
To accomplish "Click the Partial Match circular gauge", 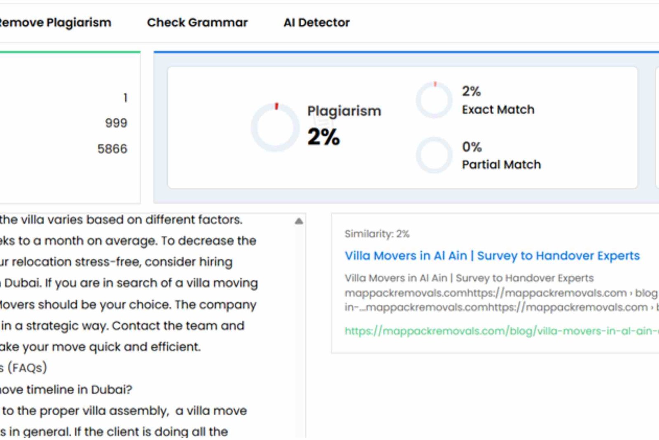I will click(434, 155).
